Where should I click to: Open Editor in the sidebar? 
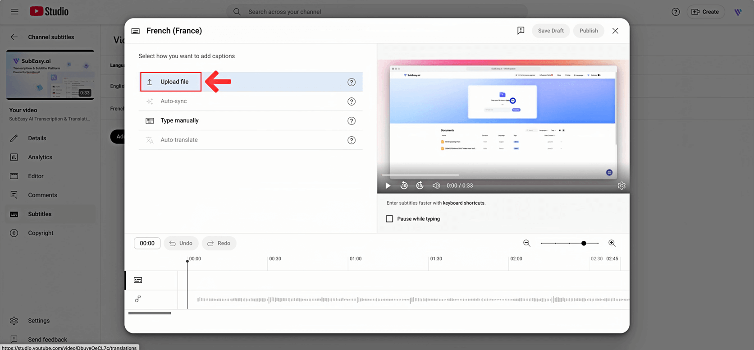click(x=50, y=176)
